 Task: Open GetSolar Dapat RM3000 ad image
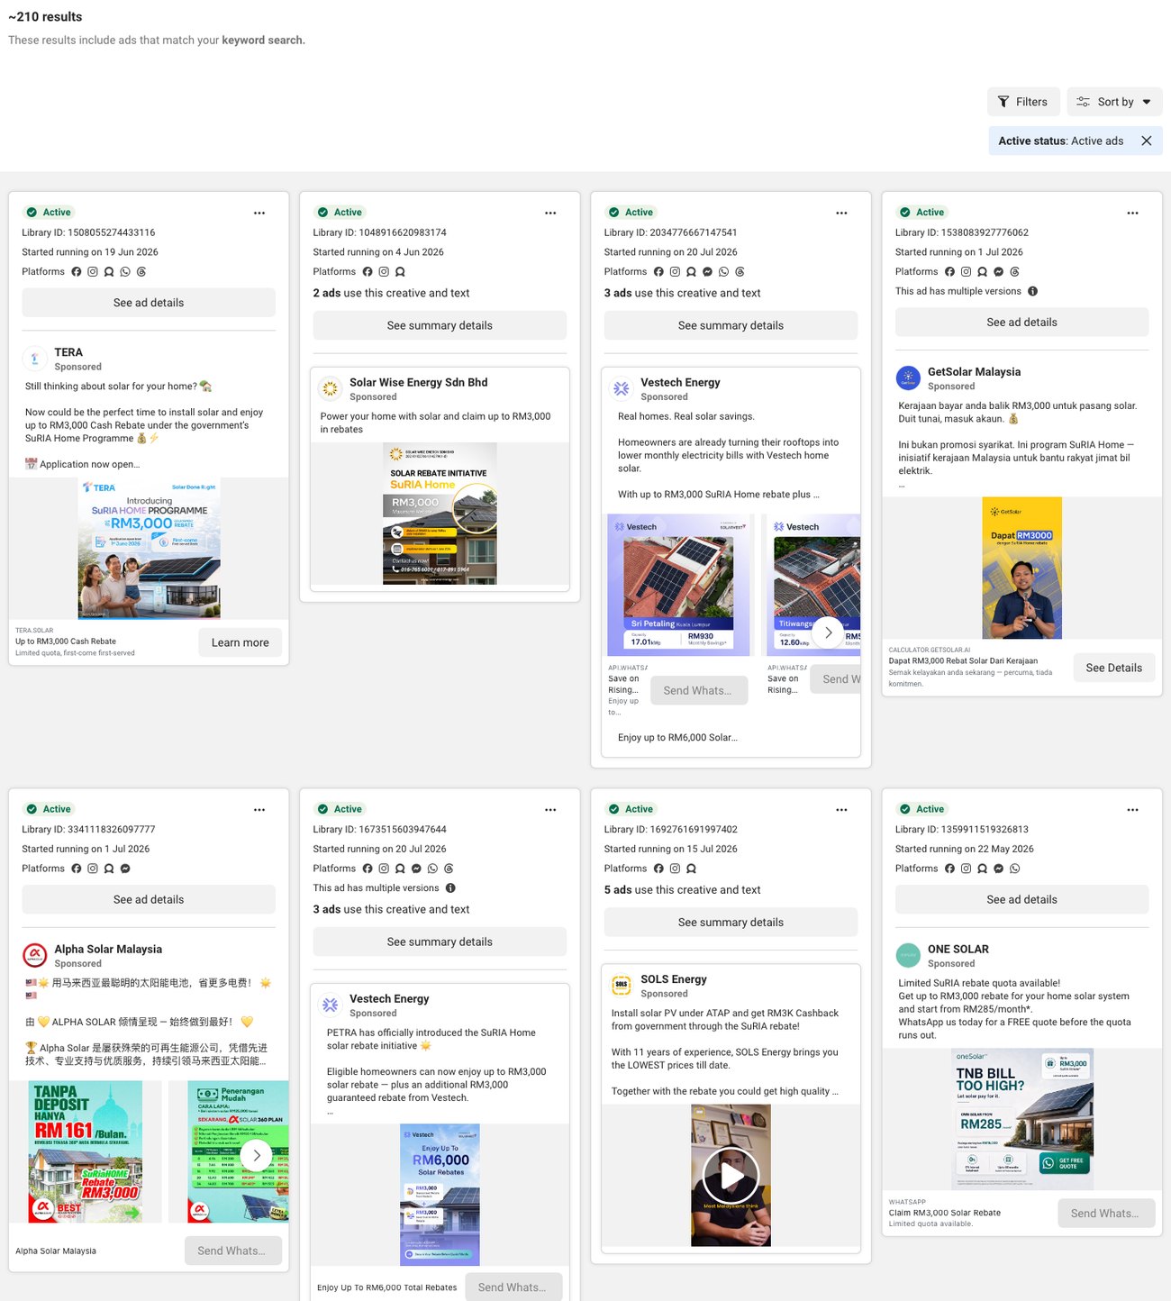point(1021,568)
